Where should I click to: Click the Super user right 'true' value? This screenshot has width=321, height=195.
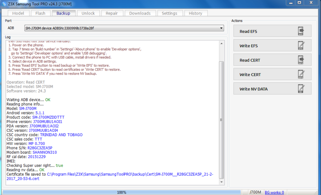click(59, 166)
